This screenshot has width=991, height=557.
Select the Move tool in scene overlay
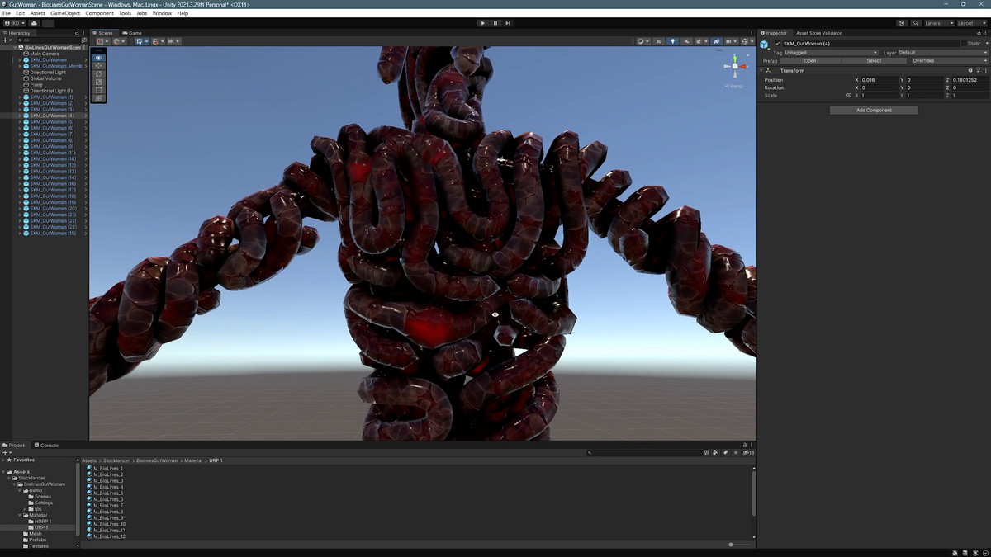[x=99, y=66]
